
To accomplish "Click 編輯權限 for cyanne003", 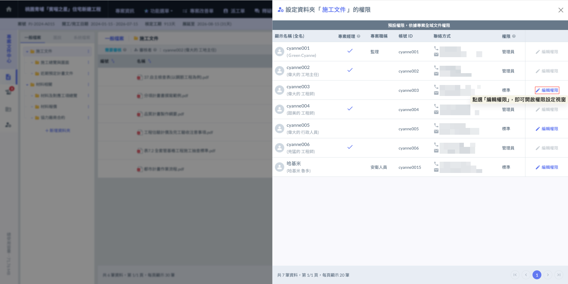I will [547, 90].
